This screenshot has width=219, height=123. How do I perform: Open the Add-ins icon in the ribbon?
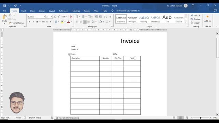coord(208,18)
